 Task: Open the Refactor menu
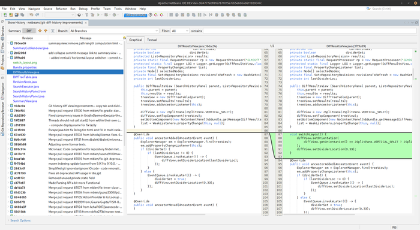coord(61,9)
